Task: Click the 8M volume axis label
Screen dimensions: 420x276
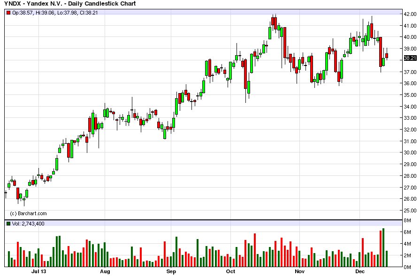Action: pyautogui.click(x=407, y=220)
